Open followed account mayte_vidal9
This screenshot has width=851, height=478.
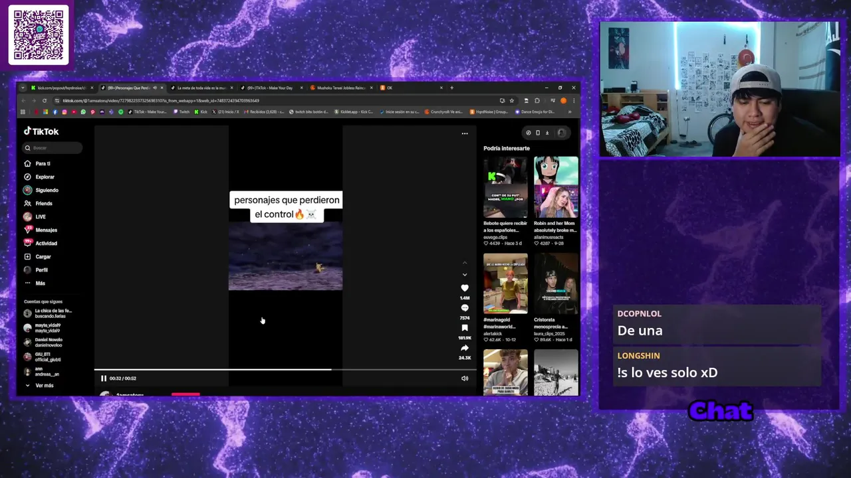point(43,328)
